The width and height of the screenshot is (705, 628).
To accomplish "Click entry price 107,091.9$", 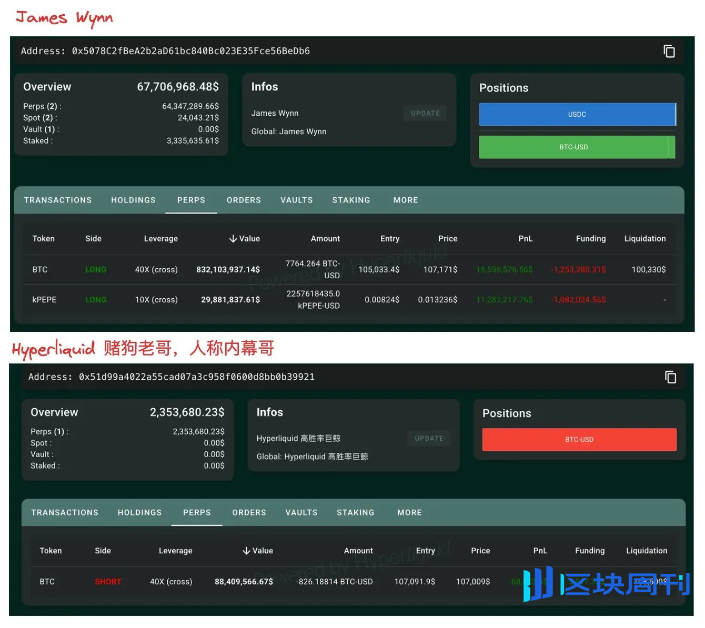I will (x=415, y=582).
